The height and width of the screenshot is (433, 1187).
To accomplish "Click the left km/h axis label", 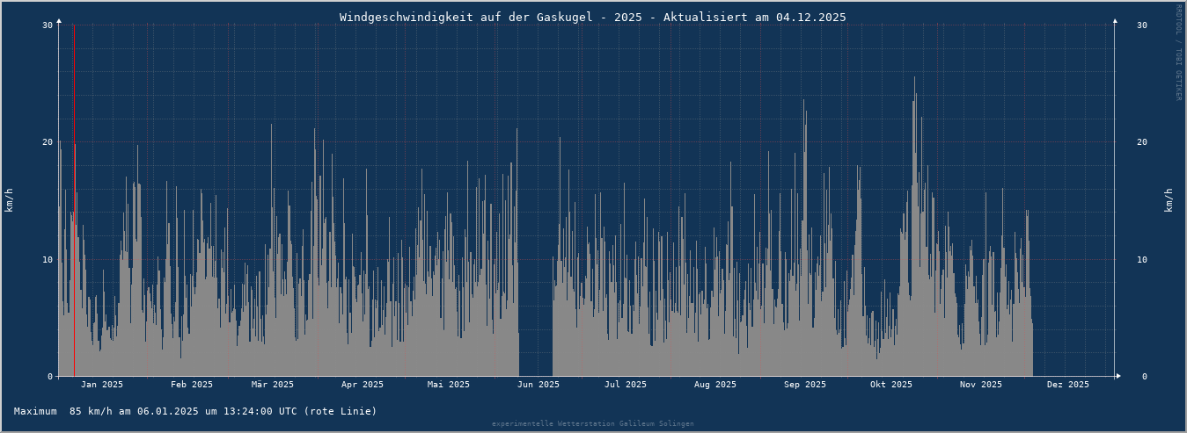I will (9, 200).
